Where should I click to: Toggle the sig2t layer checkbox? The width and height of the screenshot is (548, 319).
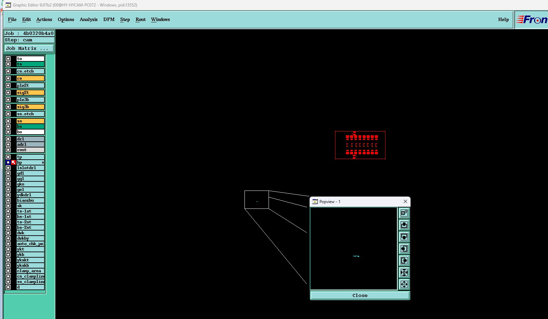point(8,93)
